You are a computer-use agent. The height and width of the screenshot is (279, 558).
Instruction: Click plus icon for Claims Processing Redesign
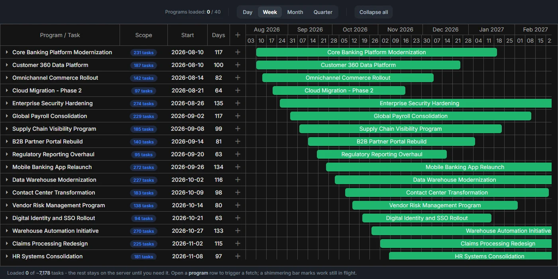pyautogui.click(x=238, y=244)
